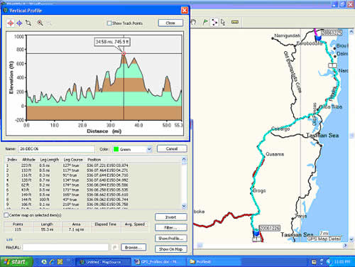Click the scroll-up arrow of the track point list

(x=184, y=159)
